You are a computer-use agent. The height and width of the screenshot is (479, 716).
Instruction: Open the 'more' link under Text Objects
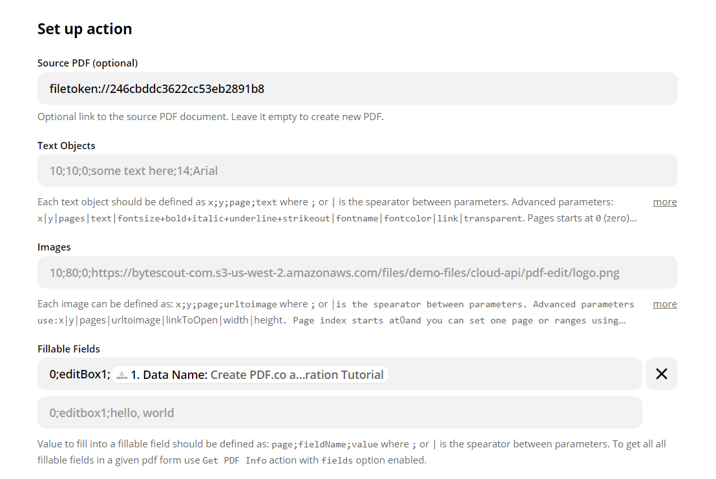click(664, 201)
